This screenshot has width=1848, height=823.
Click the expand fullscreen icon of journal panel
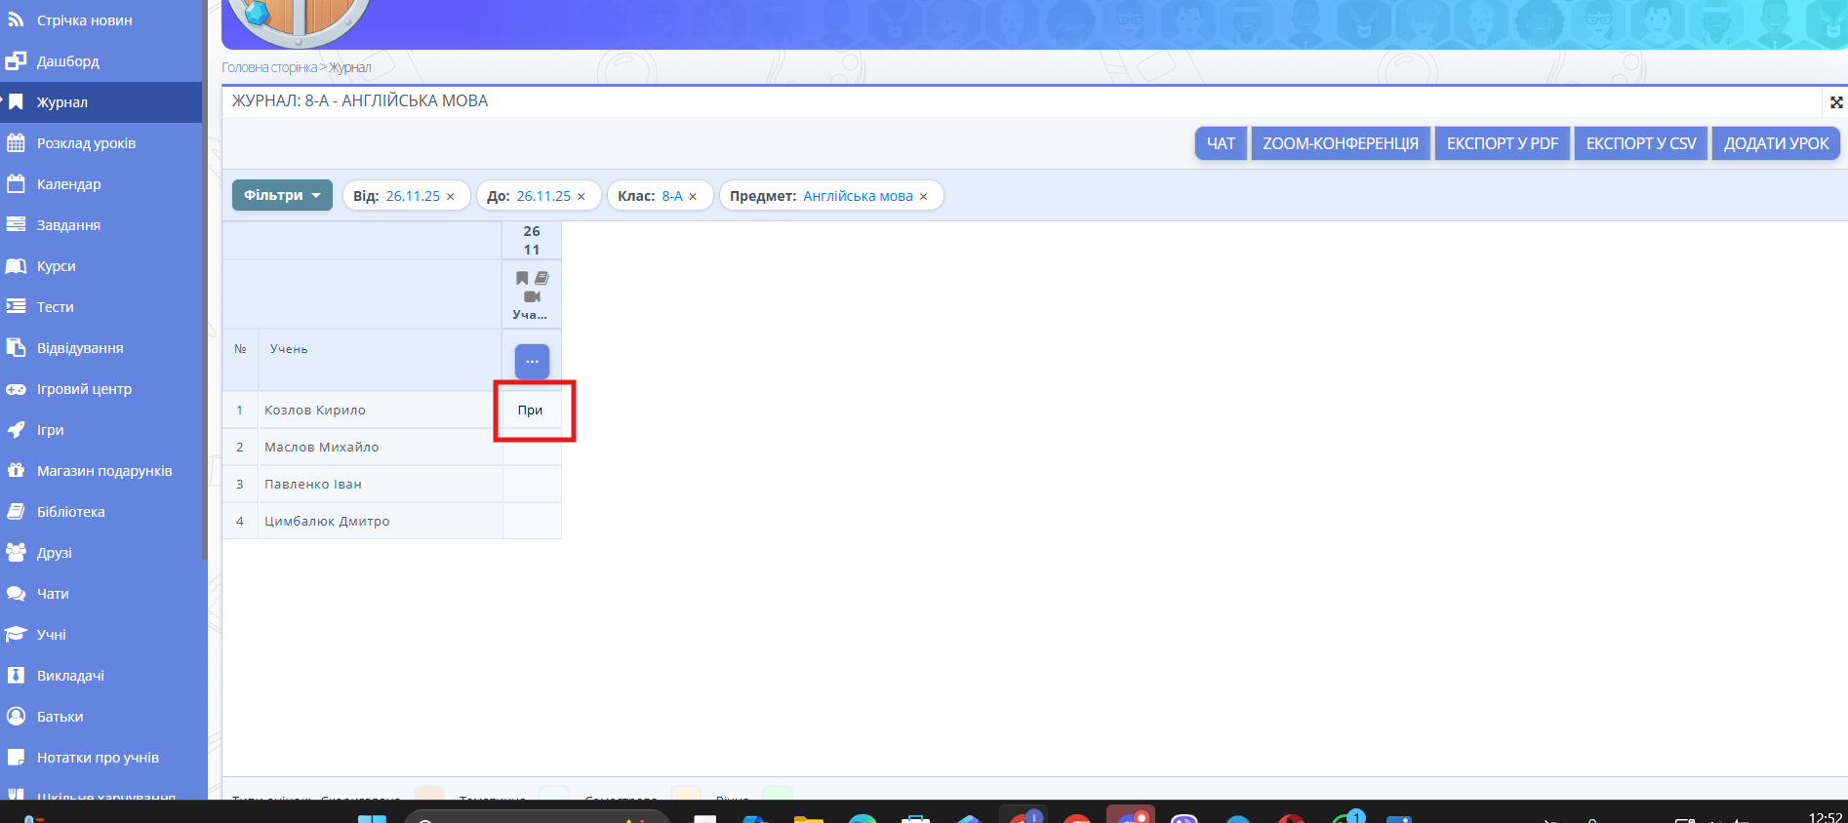1835,102
